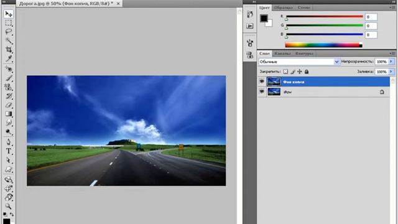Select the Path Selection tool
The image size is (398, 224).
[x=9, y=161]
